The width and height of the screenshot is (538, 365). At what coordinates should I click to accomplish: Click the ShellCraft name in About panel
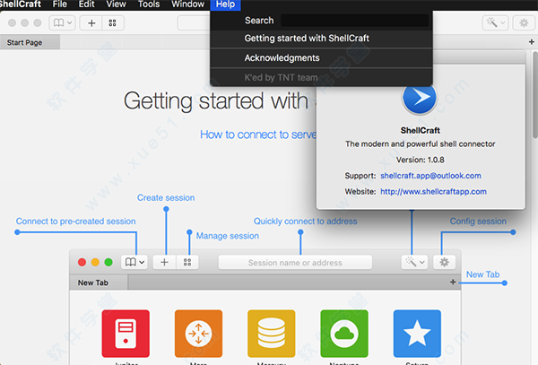[x=420, y=130]
